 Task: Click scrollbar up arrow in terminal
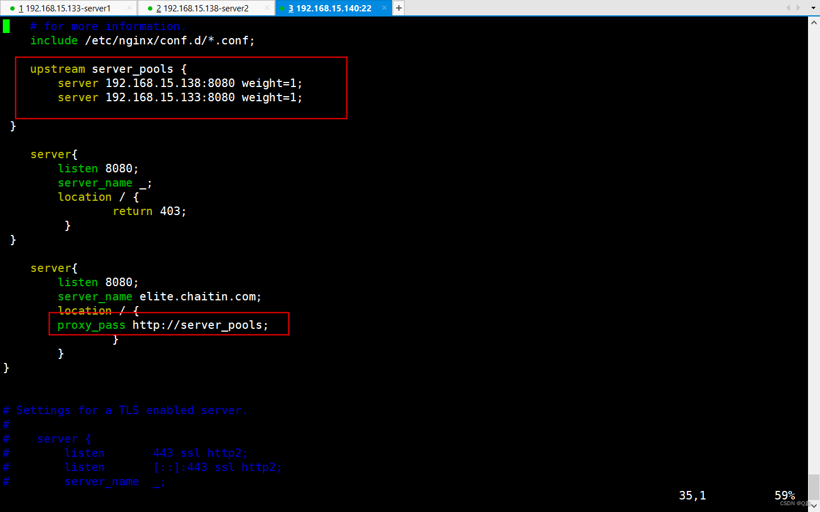tap(814, 23)
